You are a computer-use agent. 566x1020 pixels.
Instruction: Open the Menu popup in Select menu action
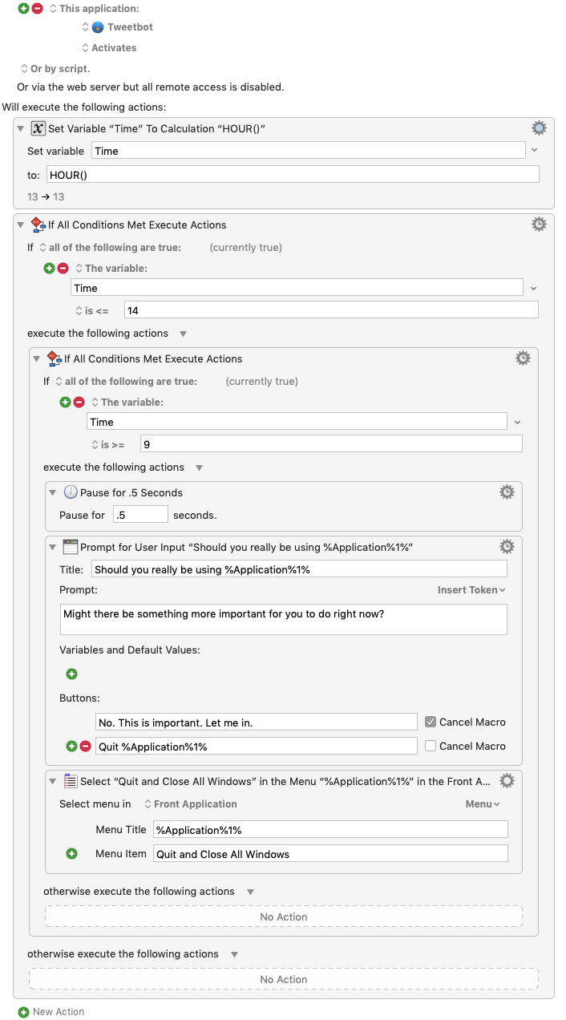[x=483, y=804]
